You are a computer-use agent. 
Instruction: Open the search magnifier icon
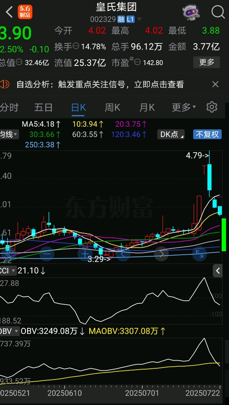coord(218,12)
